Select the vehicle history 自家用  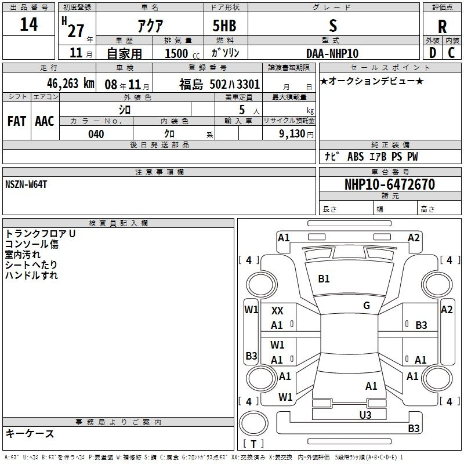click(x=124, y=53)
